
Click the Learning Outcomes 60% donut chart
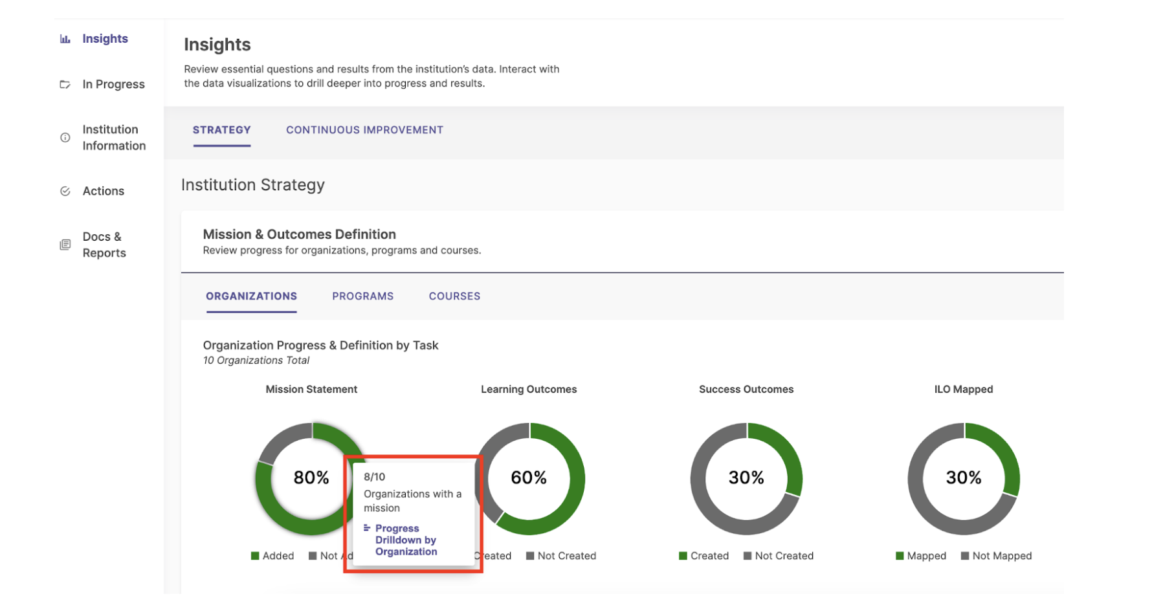tap(529, 479)
